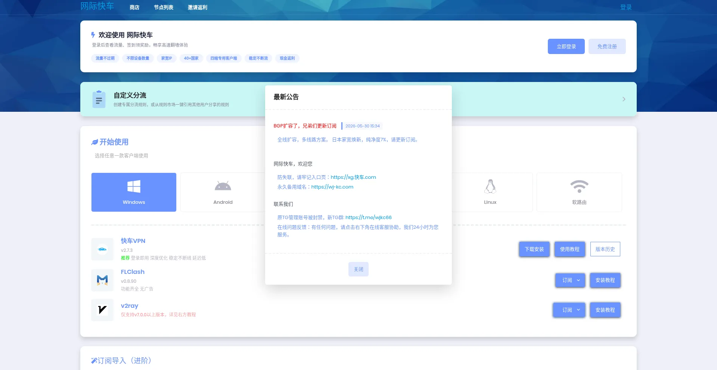Click the 登录 link in header
Screen dimensions: 717x370
click(x=626, y=7)
